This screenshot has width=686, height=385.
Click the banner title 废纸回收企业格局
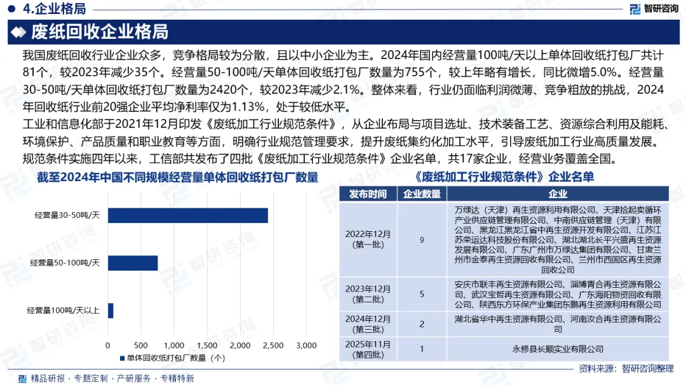100,32
